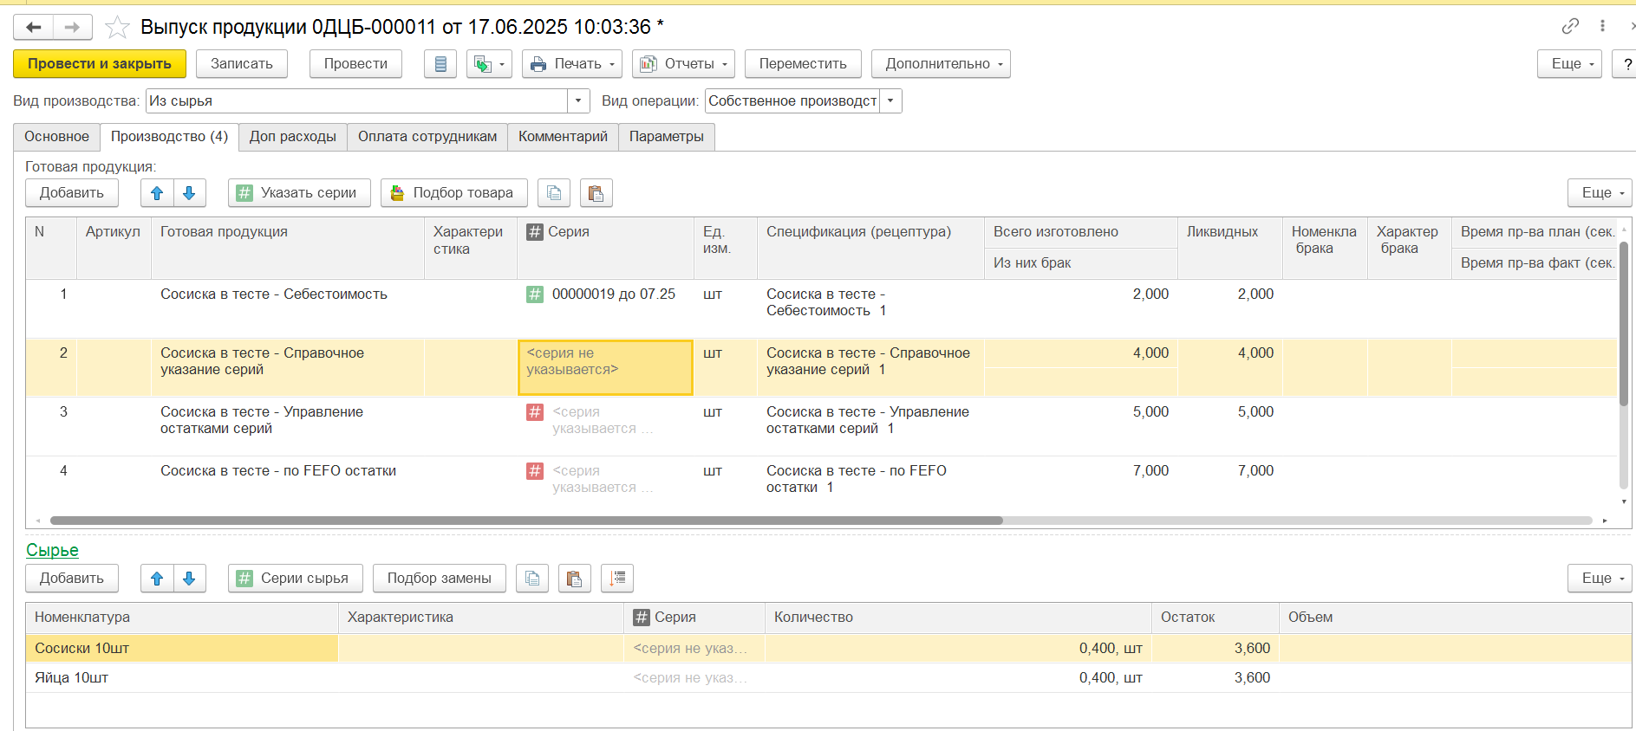Open the Печать dropdown menu
Viewport: 1636px width, 731px height.
(572, 64)
